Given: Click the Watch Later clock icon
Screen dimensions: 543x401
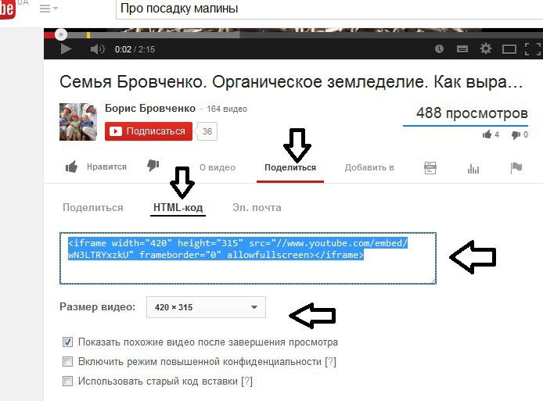Looking at the screenshot, I should [439, 48].
